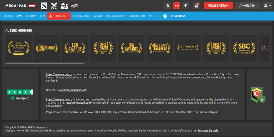Click the ANMELDEN button
The image size is (274, 137).
[247, 6]
